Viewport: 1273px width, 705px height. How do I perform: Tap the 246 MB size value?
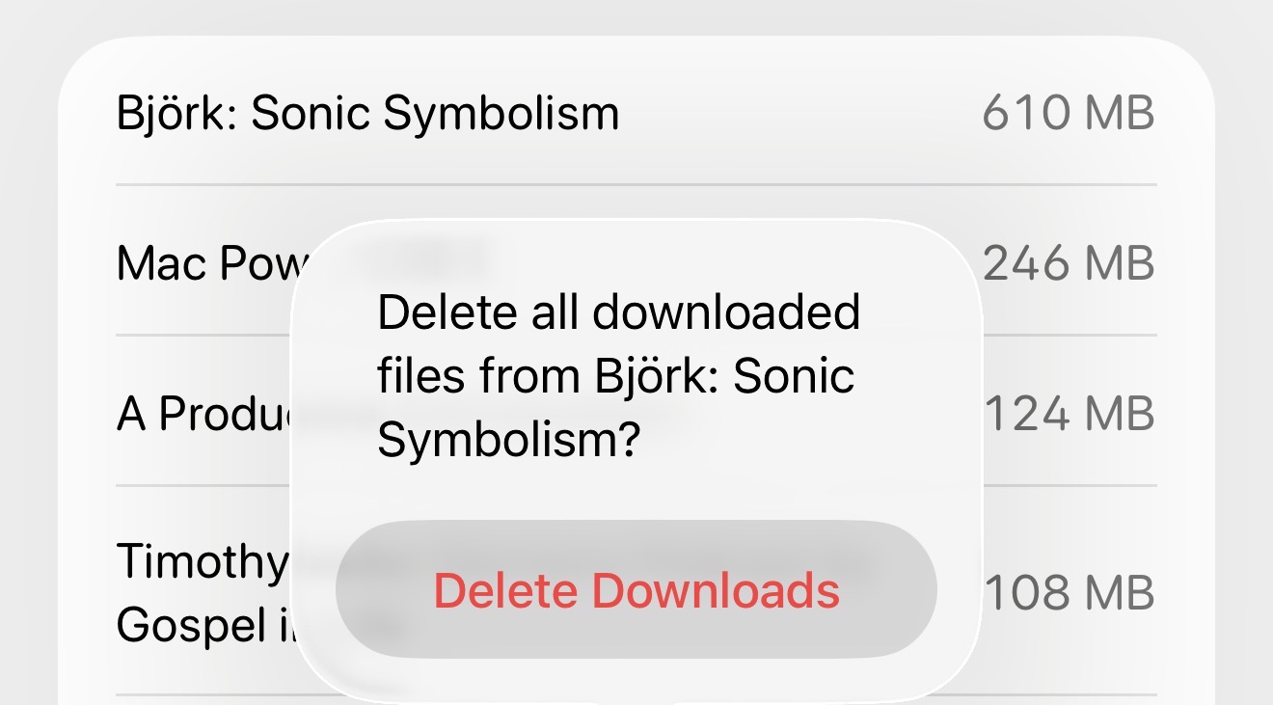[x=1068, y=263]
